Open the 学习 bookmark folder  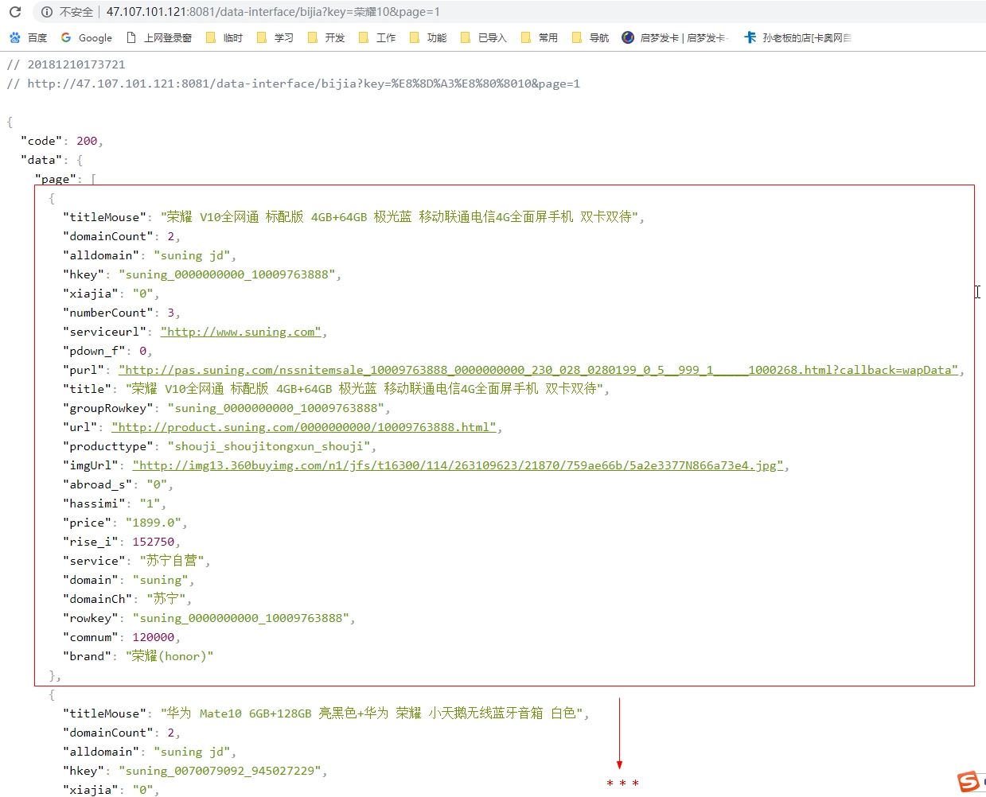tap(275, 37)
